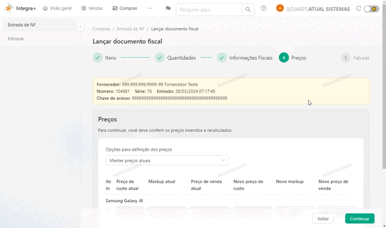Click the flag icon in the top bar

pos(168,9)
